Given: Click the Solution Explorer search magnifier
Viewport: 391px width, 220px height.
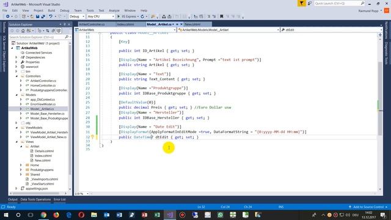Looking at the screenshot, I should [x=67, y=37].
